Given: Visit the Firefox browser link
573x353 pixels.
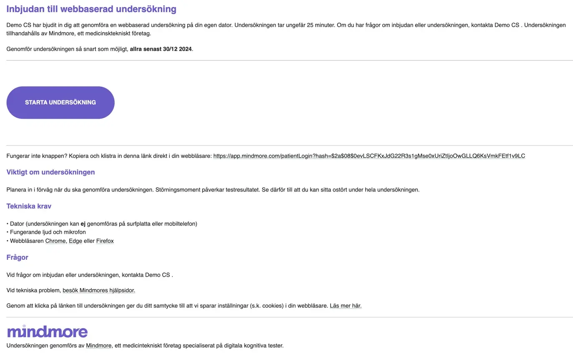Looking at the screenshot, I should (x=105, y=241).
